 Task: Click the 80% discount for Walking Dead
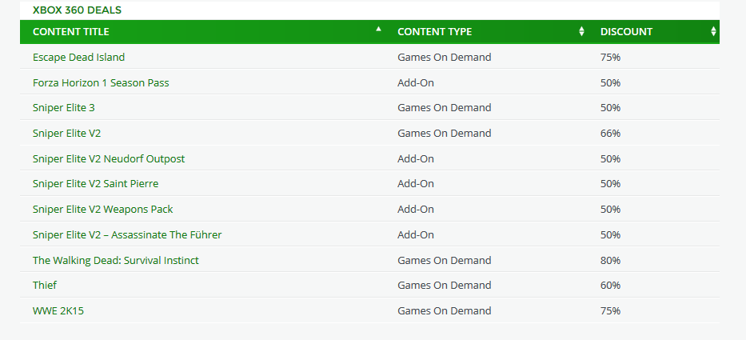coord(610,260)
